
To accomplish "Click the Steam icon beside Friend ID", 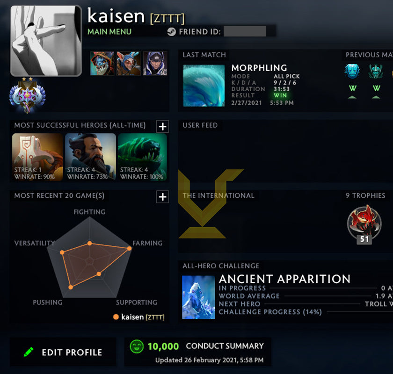I will 171,32.
